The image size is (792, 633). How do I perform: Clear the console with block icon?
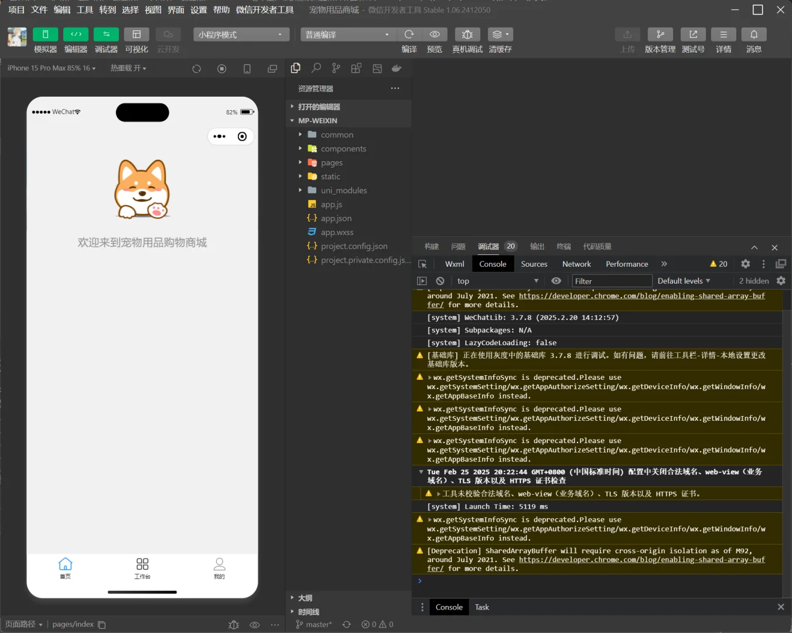click(x=440, y=281)
